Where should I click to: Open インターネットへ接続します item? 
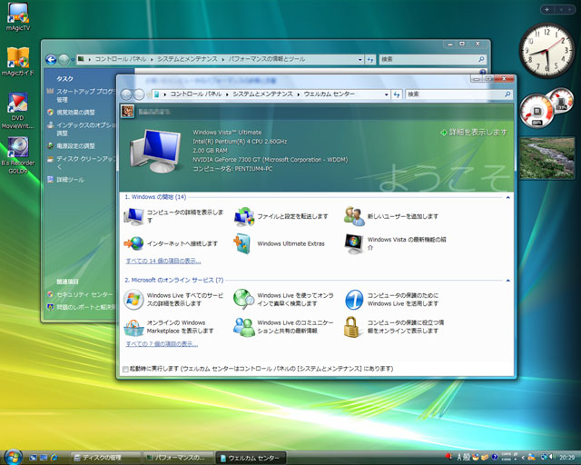[x=171, y=243]
